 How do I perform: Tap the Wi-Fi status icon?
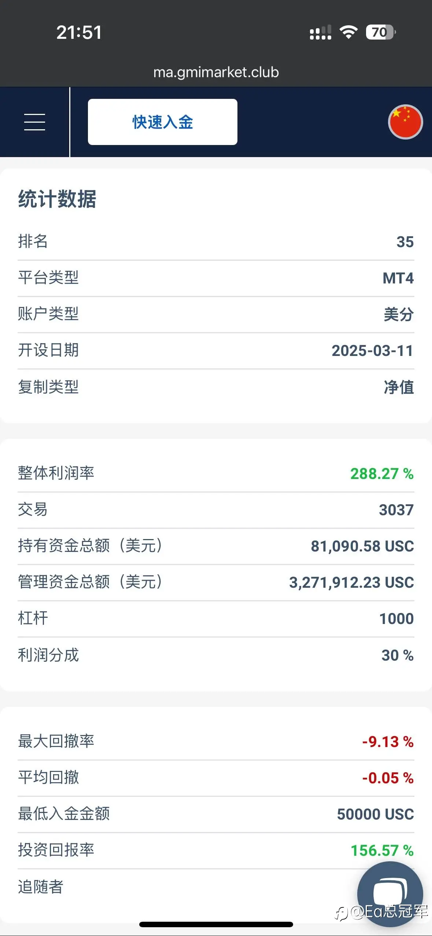pos(348,32)
